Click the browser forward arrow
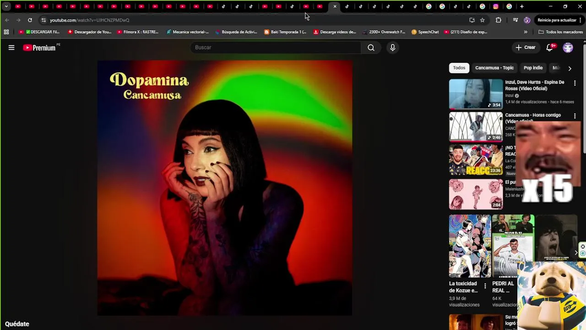The height and width of the screenshot is (330, 586). tap(18, 20)
